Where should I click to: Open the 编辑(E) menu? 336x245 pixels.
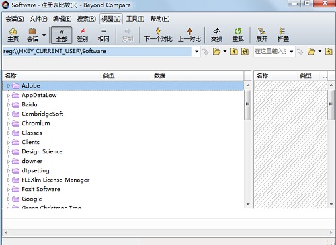(x=62, y=19)
